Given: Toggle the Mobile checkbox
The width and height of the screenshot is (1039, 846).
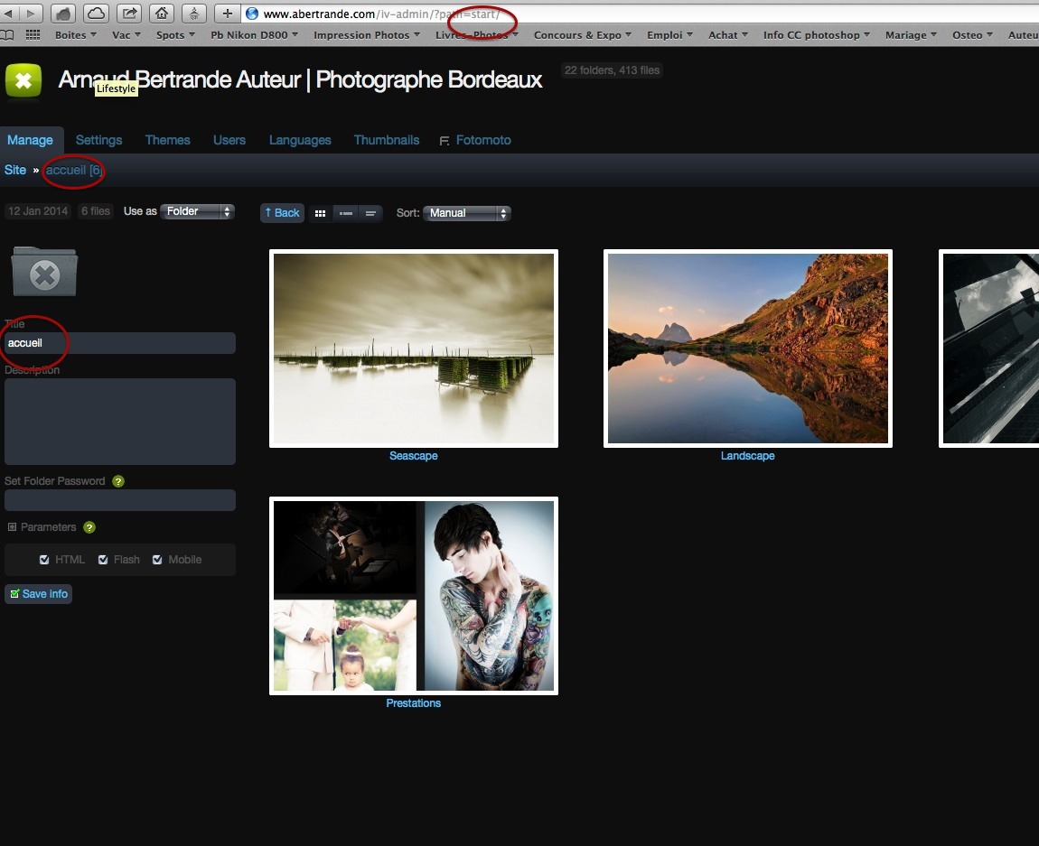Looking at the screenshot, I should pos(157,560).
